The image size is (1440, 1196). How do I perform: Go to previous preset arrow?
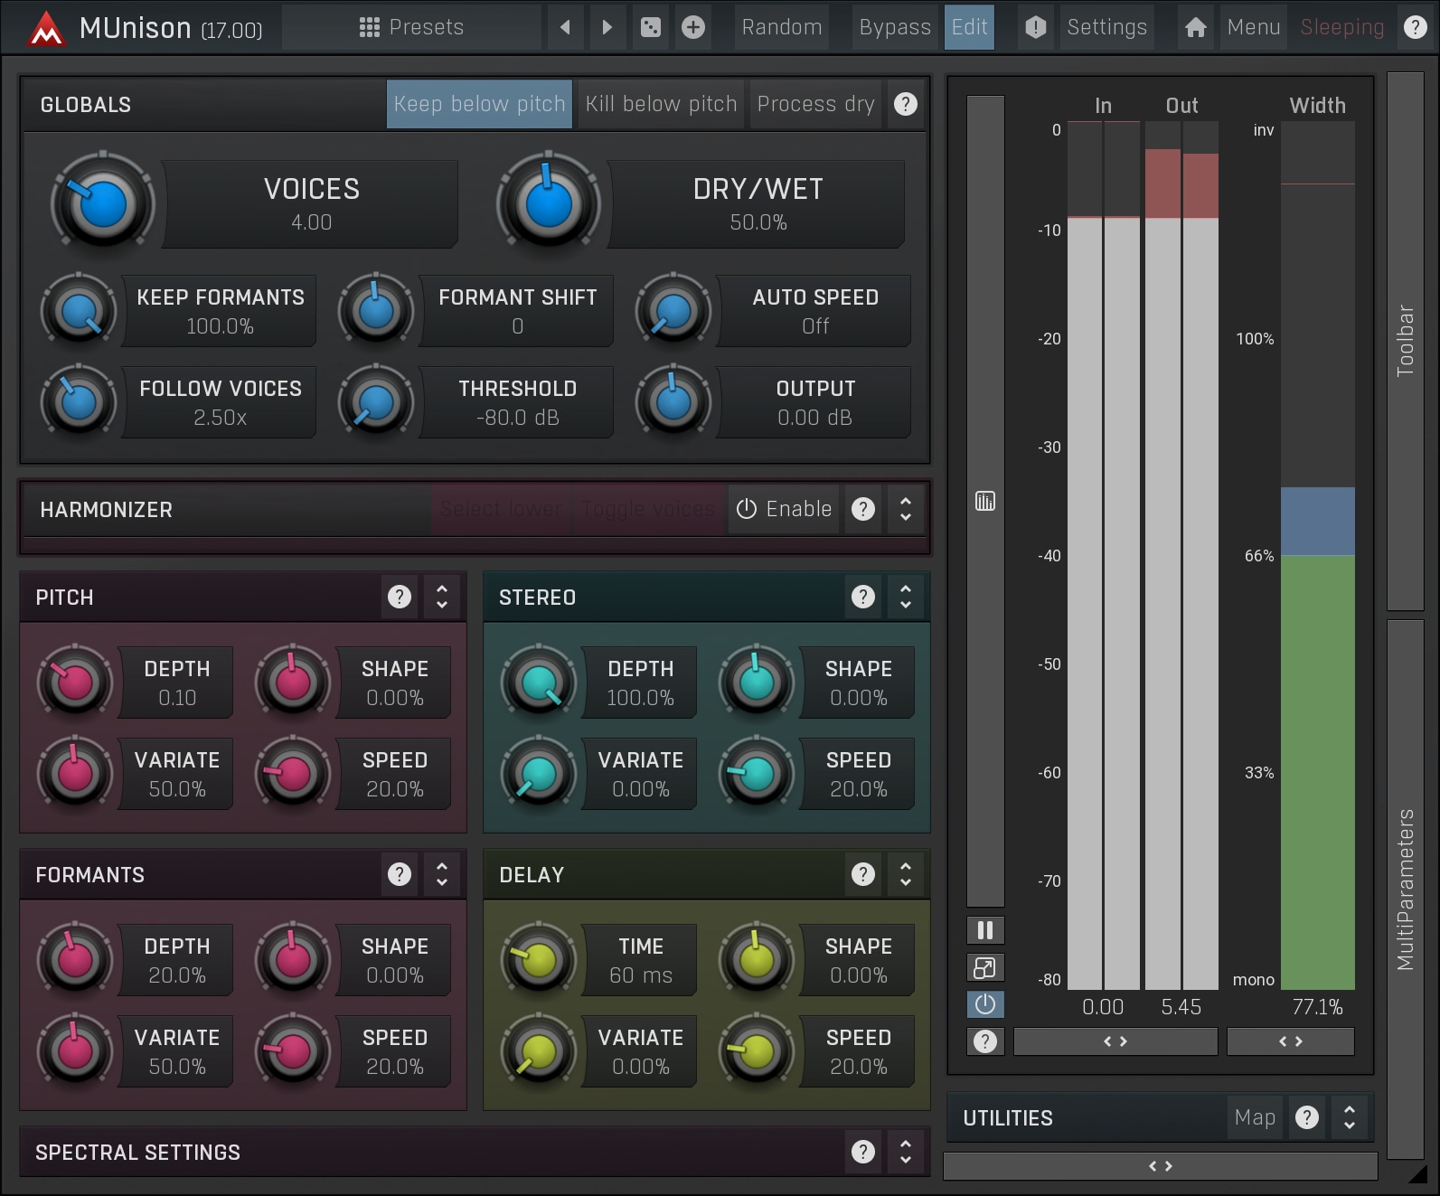coord(565,27)
